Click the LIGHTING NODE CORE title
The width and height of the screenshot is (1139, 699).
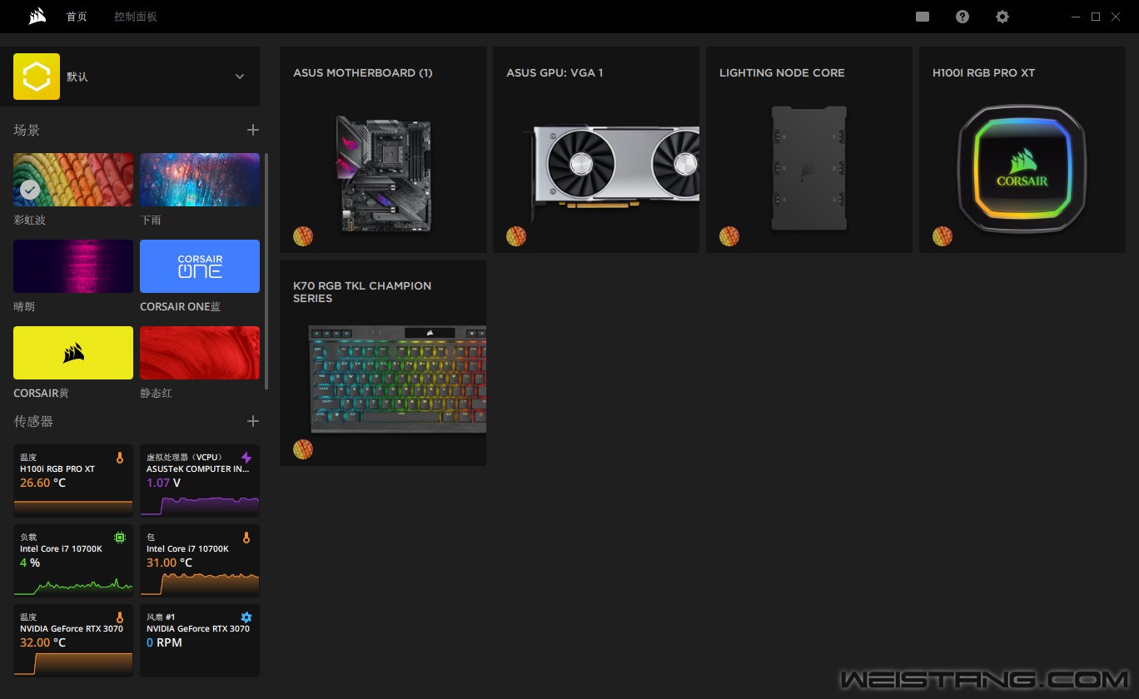click(782, 73)
